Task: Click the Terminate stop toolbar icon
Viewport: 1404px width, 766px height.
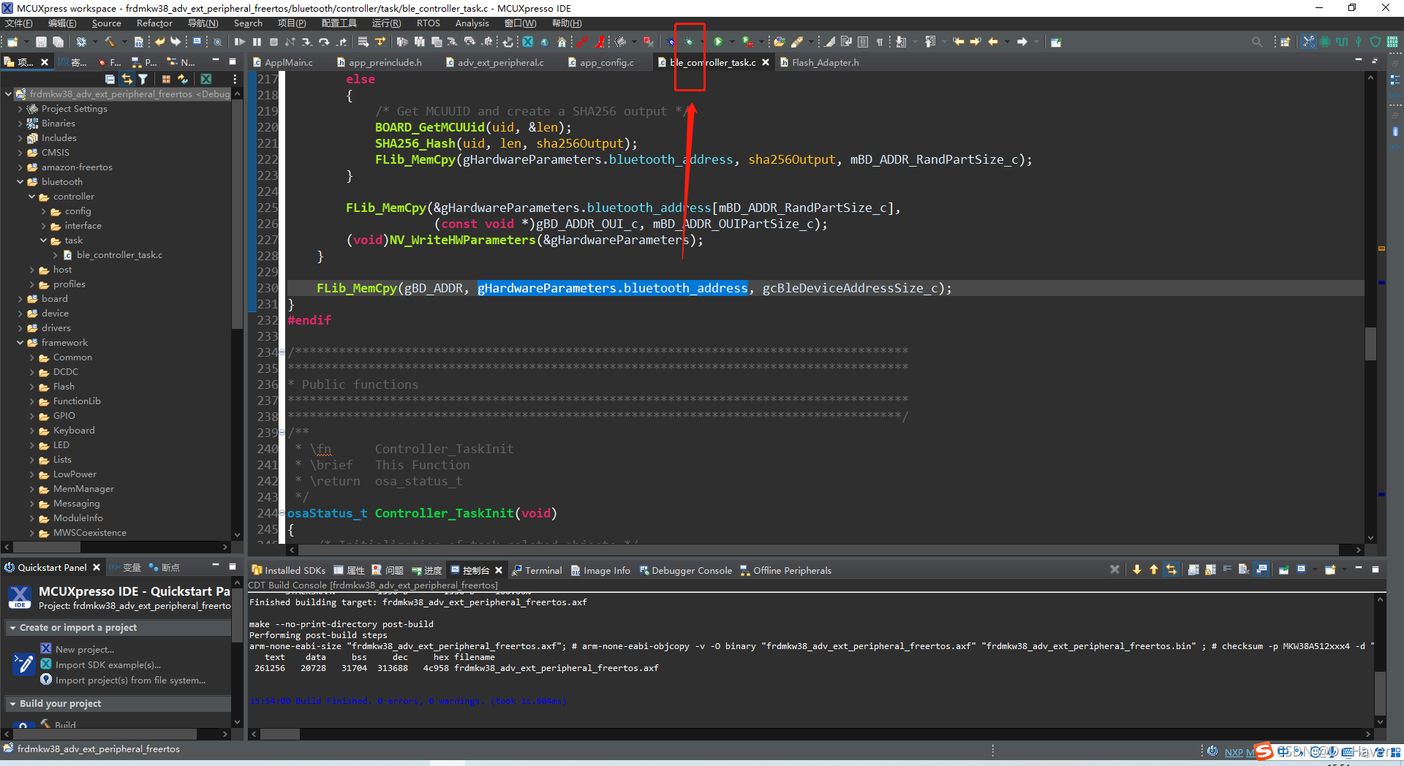Action: tap(273, 42)
